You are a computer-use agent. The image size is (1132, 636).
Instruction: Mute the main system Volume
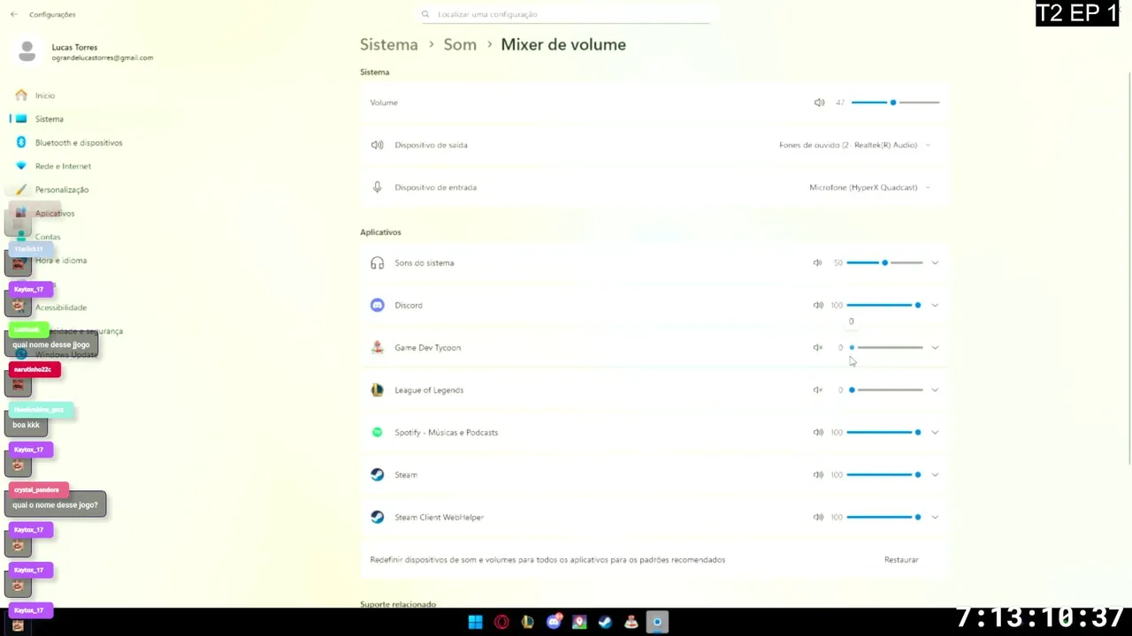tap(819, 102)
